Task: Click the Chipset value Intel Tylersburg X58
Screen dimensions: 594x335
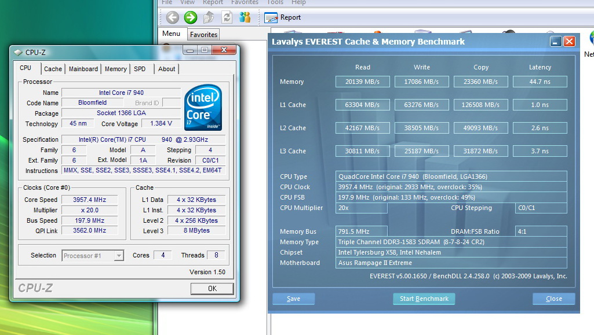Action: [x=451, y=252]
